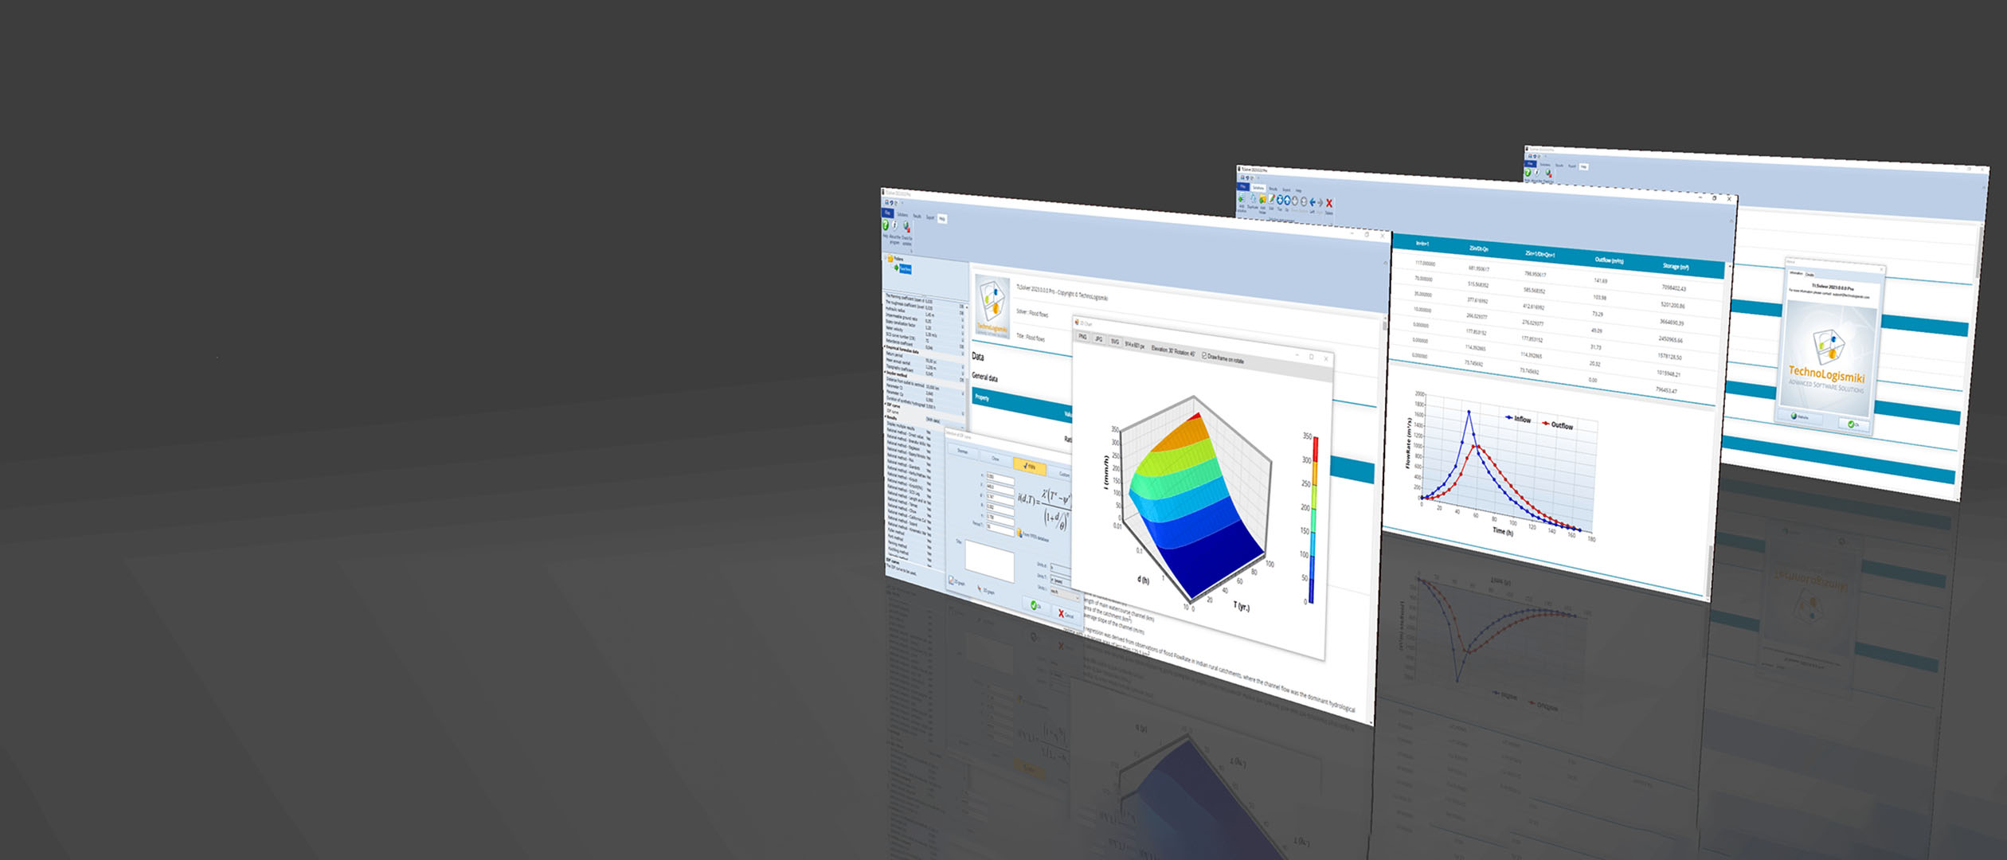Open the File tab in the left window
Screen dimensions: 2007x860
point(887,213)
